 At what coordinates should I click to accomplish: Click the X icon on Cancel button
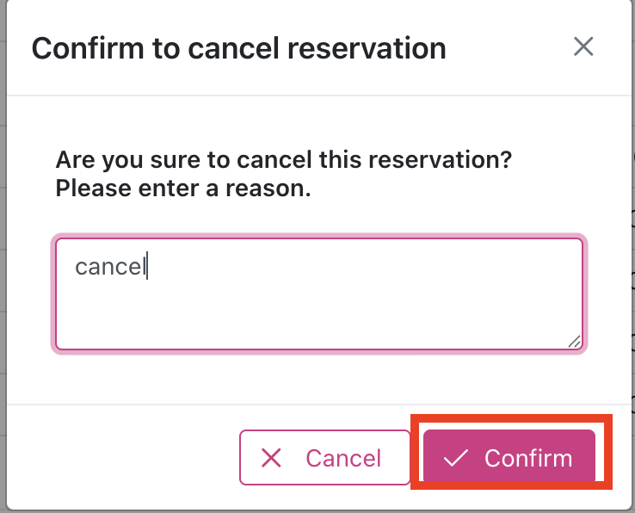(271, 458)
